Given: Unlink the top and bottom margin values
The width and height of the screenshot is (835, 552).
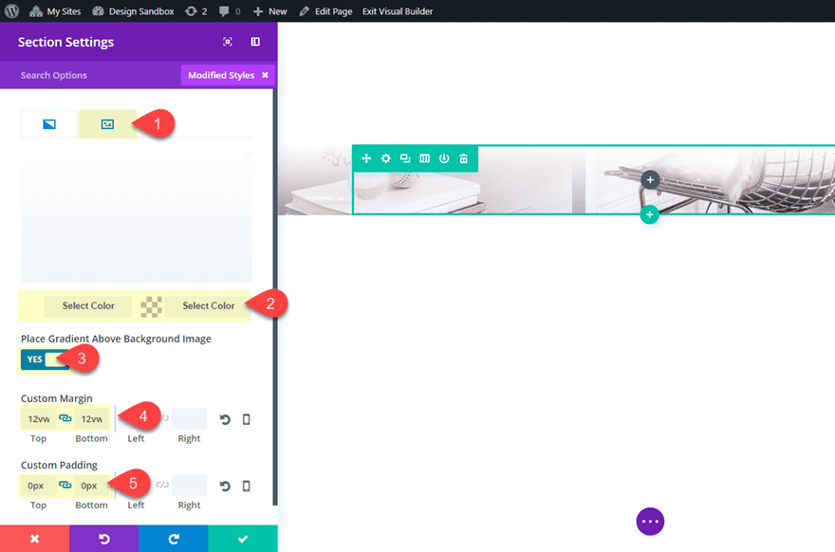Looking at the screenshot, I should point(65,417).
